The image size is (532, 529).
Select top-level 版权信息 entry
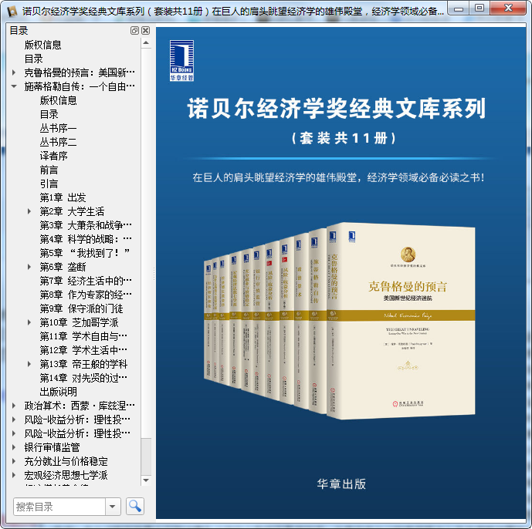coord(42,45)
